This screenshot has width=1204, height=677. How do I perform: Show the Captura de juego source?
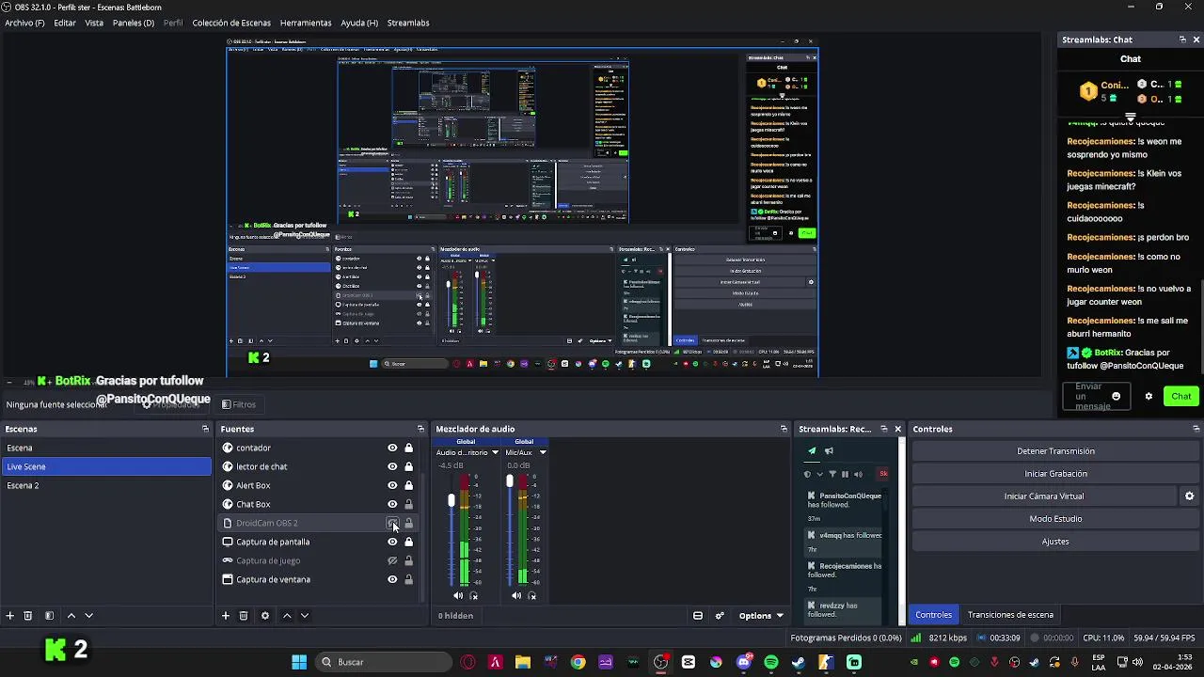coord(392,560)
